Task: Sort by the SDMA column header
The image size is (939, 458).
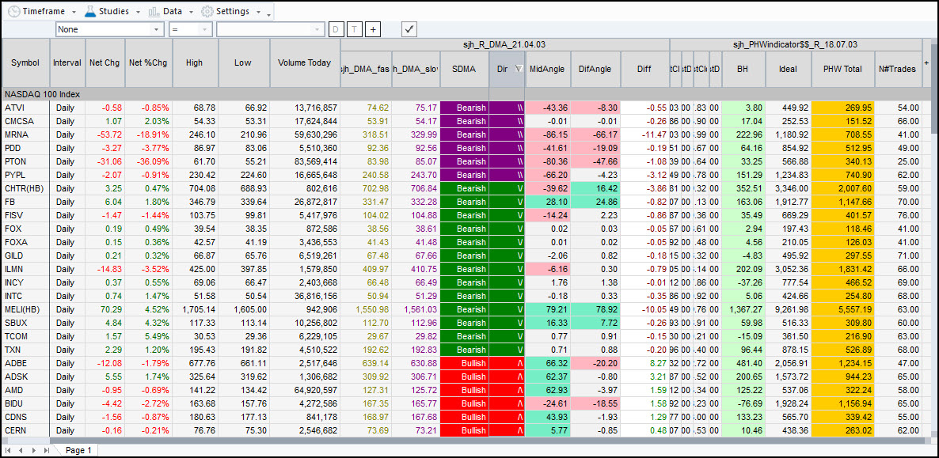Action: click(464, 69)
